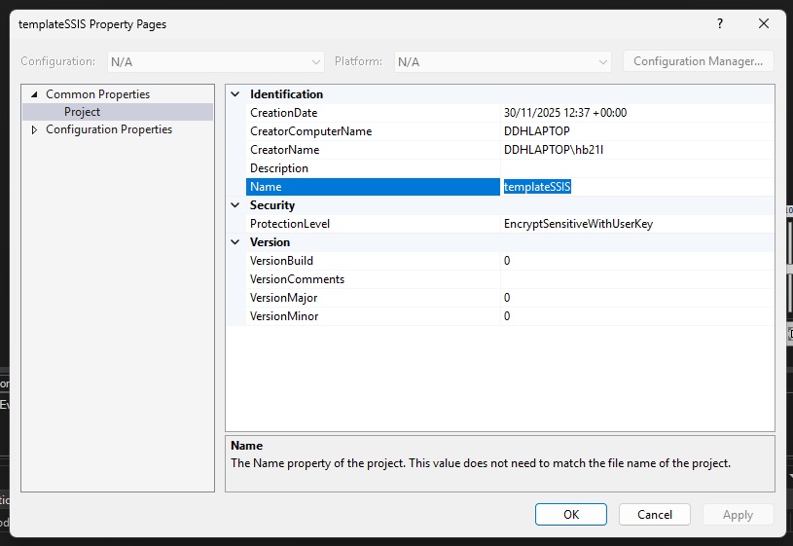Select the VersionMajor property value

[x=636, y=298]
